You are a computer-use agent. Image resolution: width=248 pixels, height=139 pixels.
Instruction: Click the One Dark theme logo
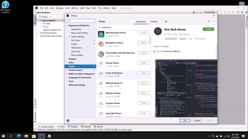point(158,31)
